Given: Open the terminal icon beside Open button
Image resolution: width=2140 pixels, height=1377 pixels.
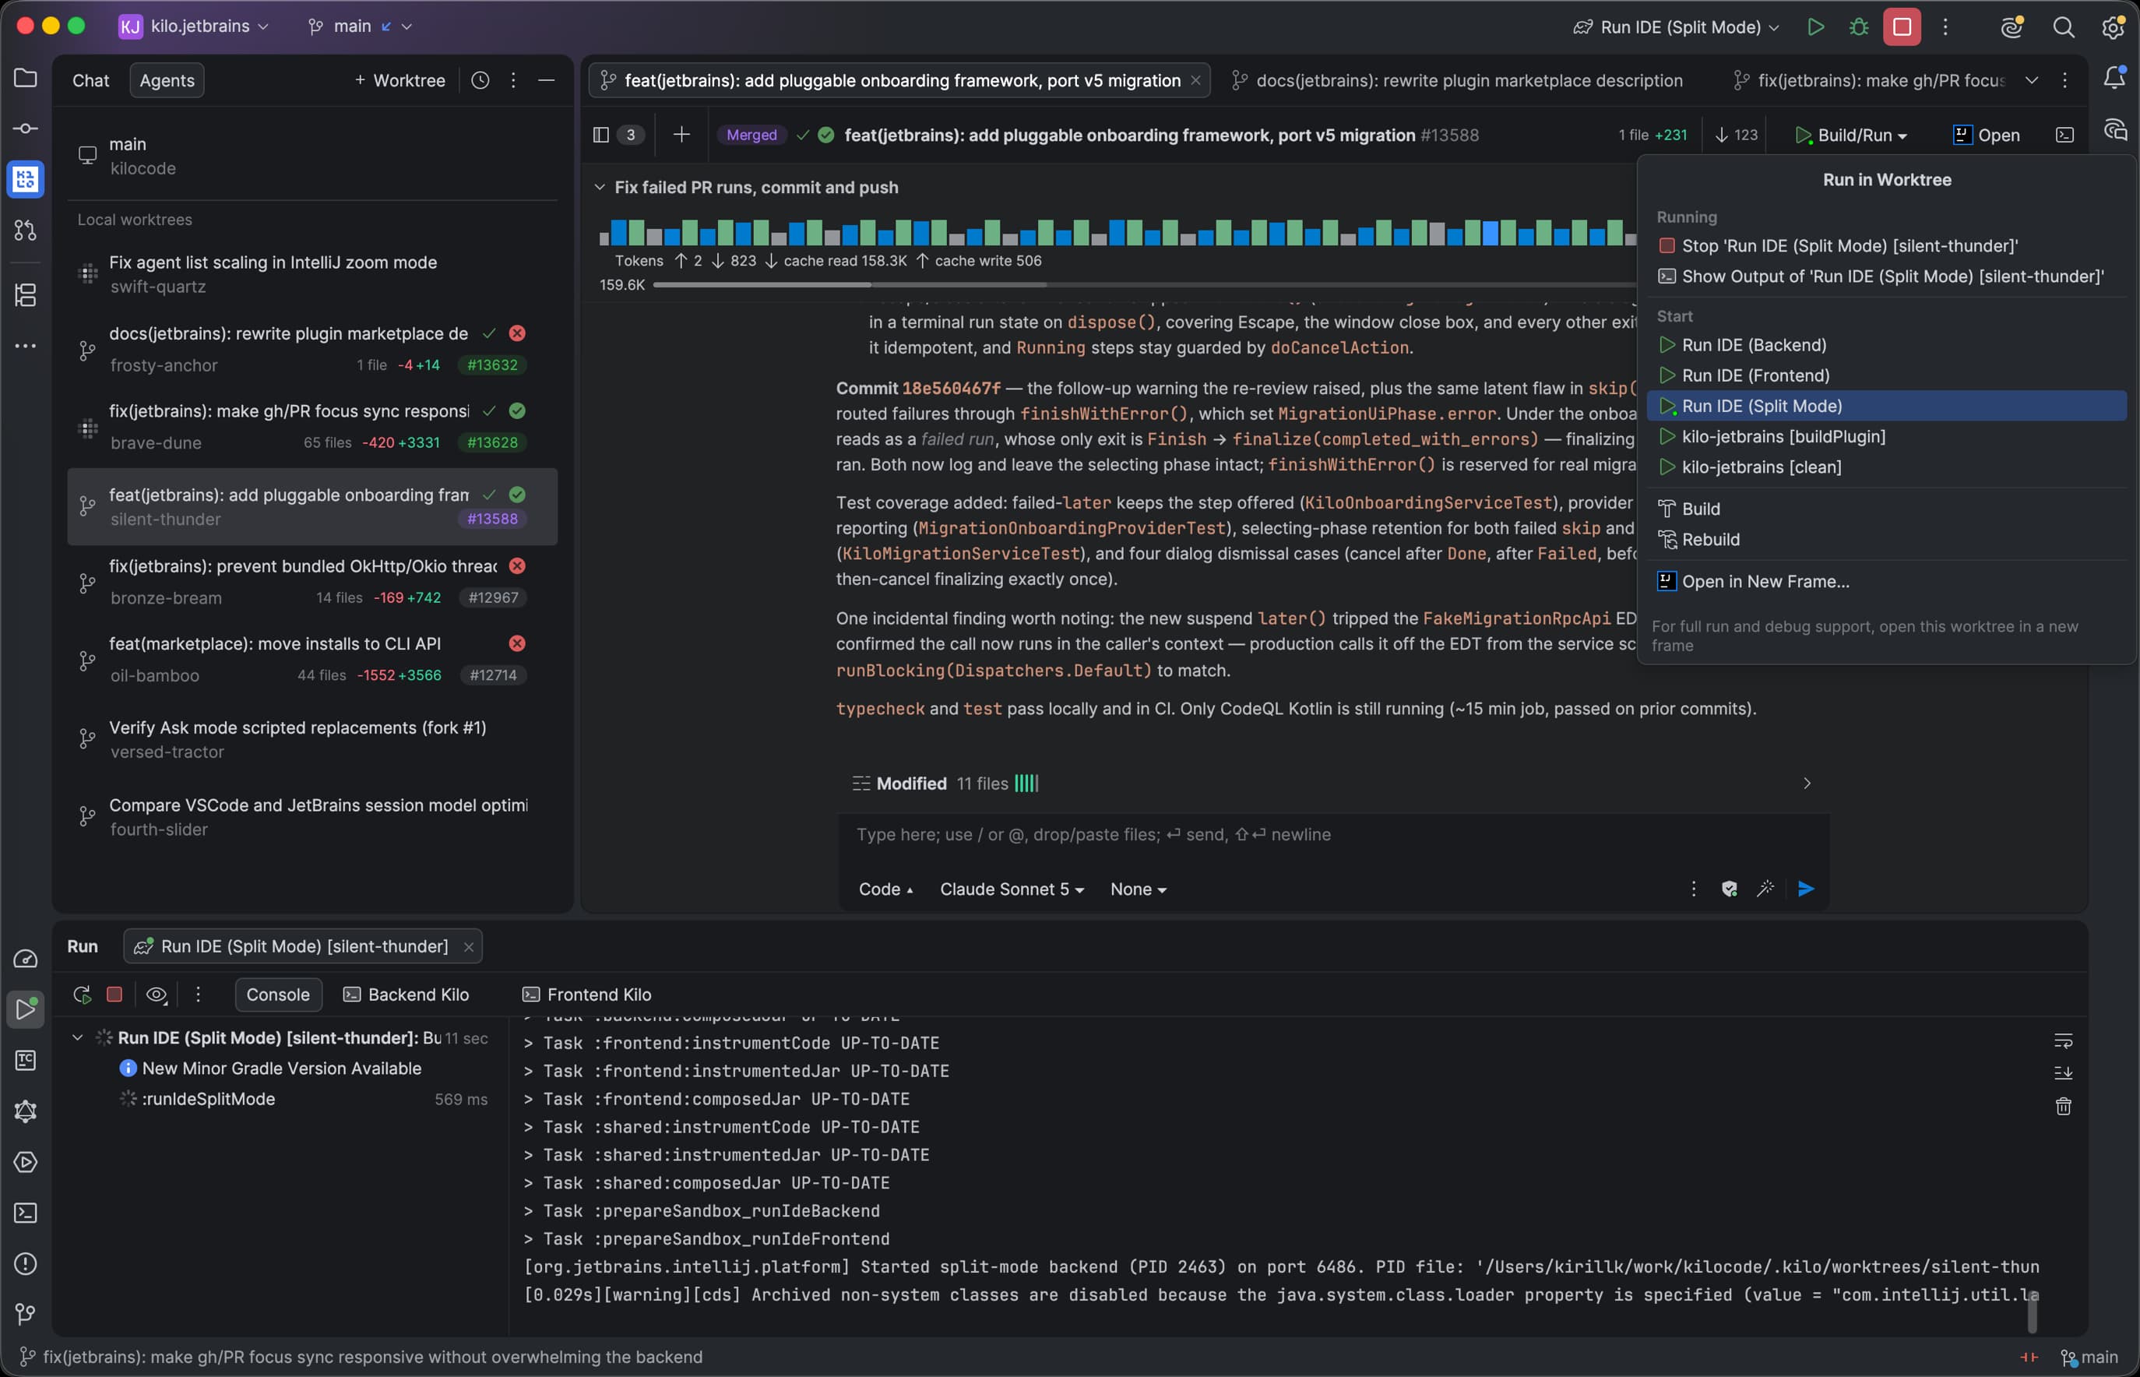Looking at the screenshot, I should point(2065,135).
